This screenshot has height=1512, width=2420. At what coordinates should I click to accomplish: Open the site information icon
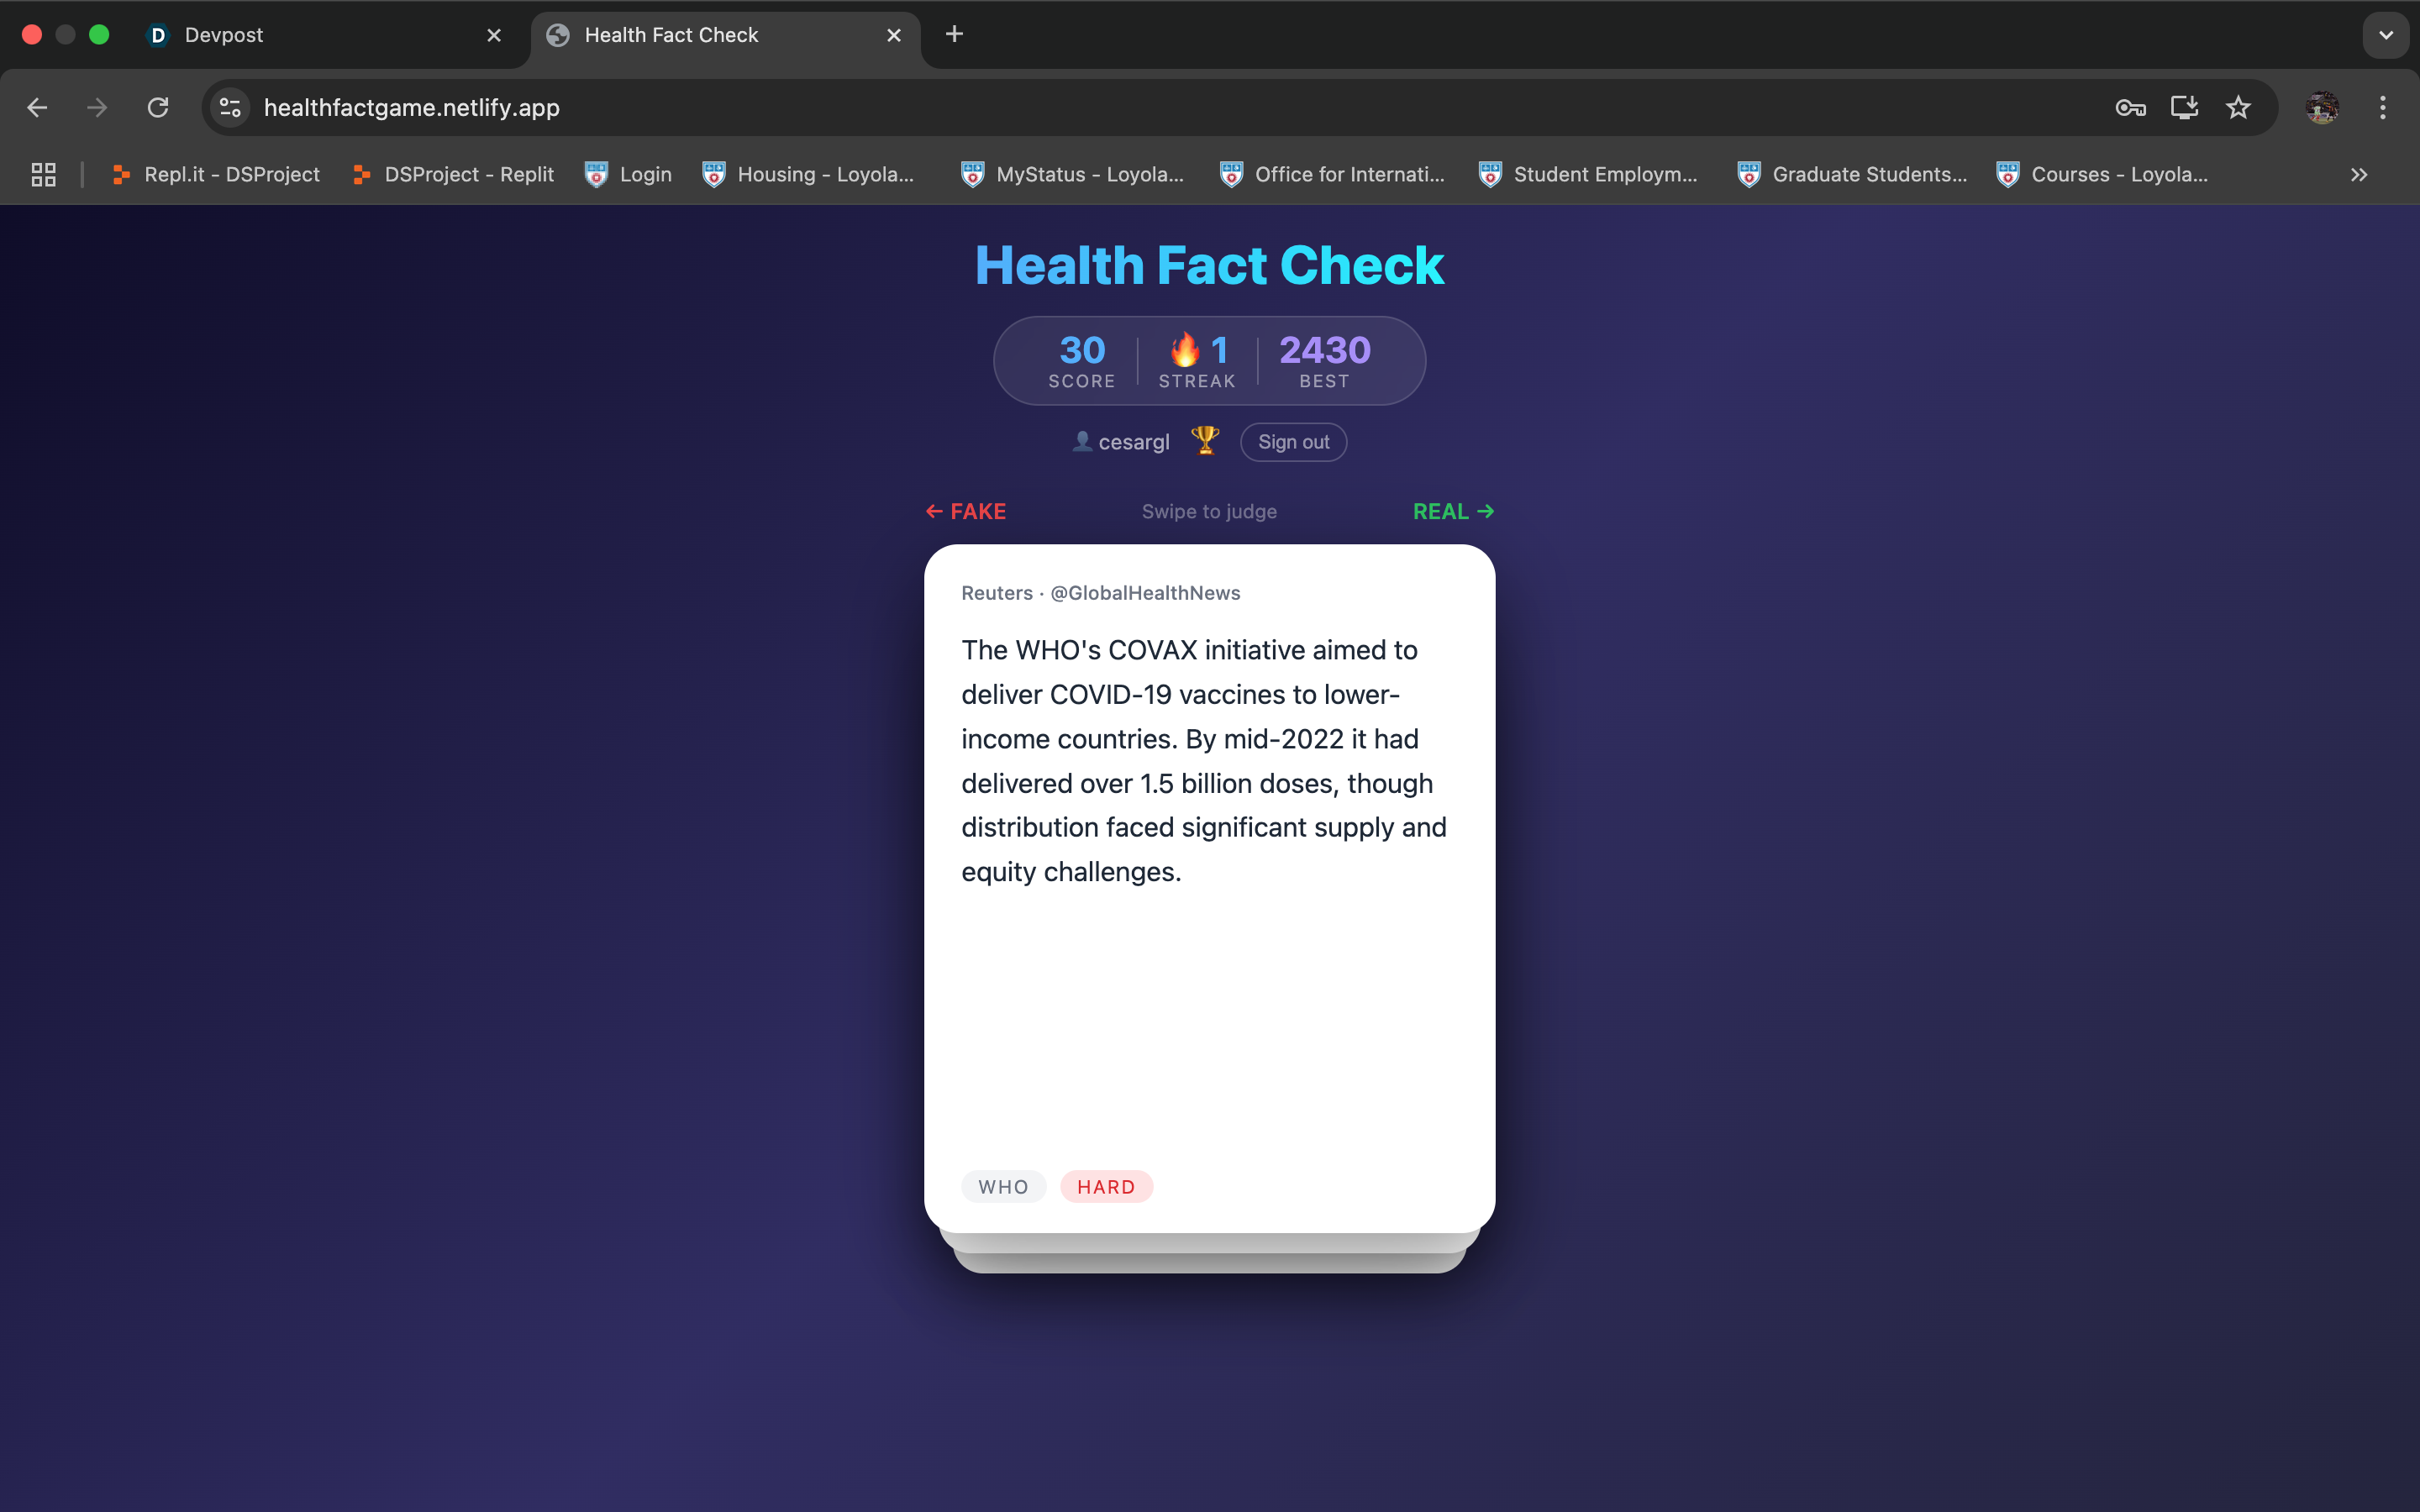230,108
